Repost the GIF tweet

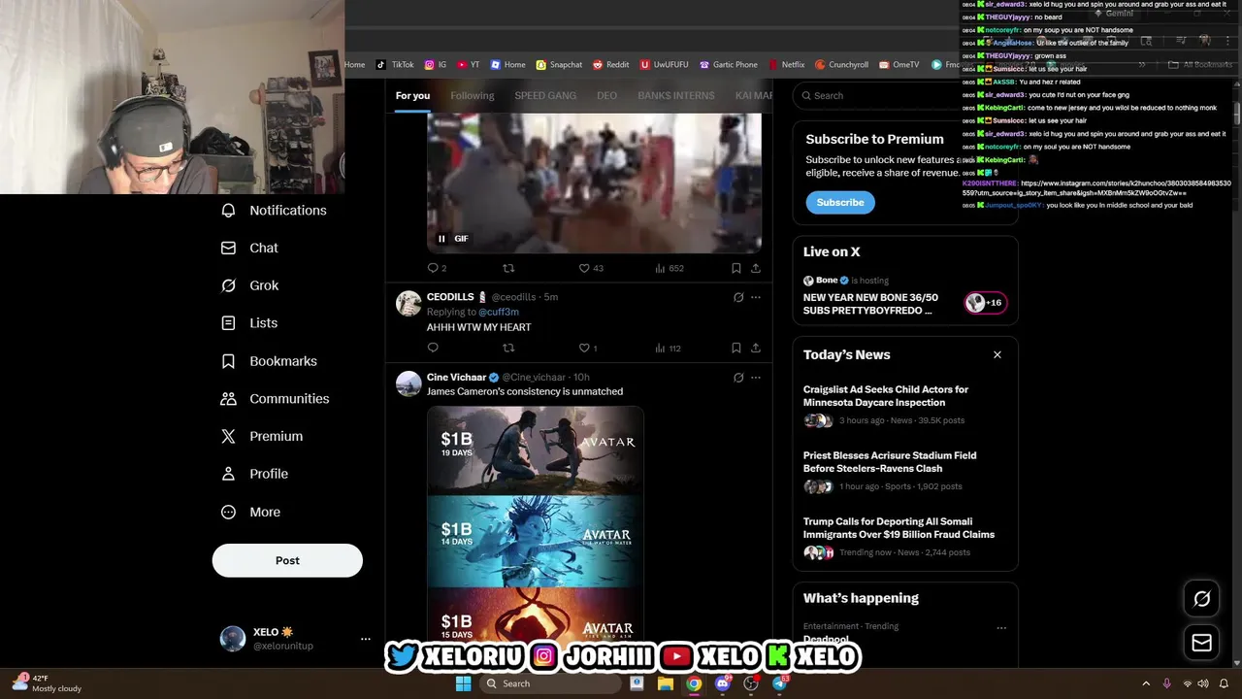point(508,268)
